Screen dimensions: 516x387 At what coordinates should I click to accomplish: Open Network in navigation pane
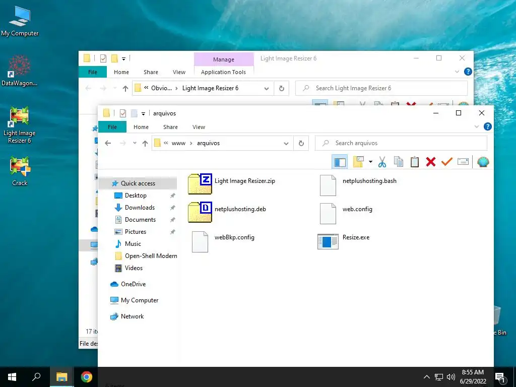132,316
